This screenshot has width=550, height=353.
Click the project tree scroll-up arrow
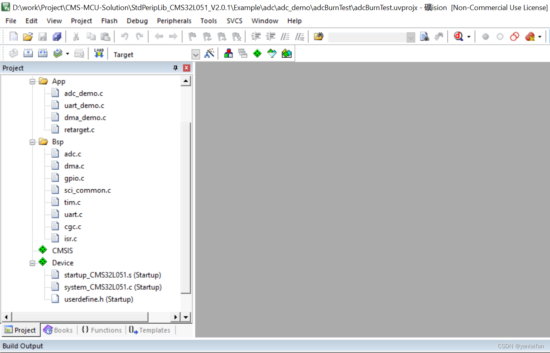coord(185,81)
